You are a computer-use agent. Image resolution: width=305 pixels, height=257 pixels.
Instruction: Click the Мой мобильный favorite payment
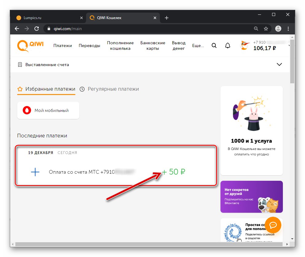click(x=48, y=110)
